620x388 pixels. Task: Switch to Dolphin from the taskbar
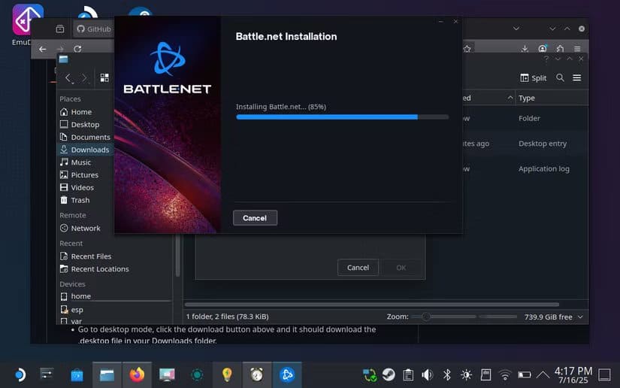pos(107,374)
